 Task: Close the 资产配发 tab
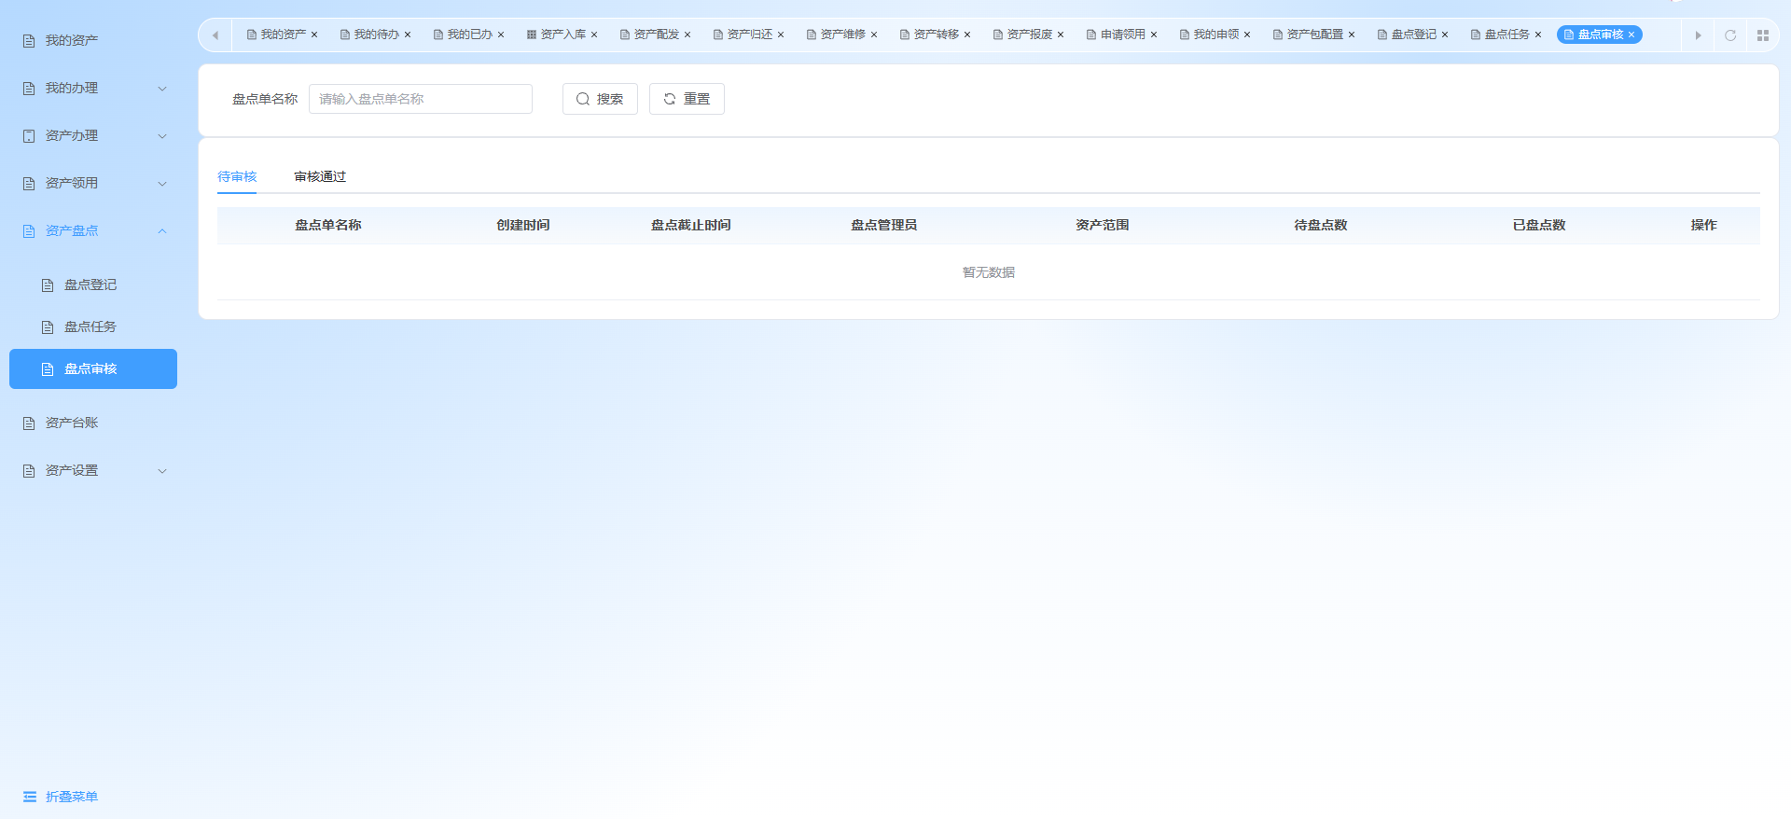click(687, 35)
